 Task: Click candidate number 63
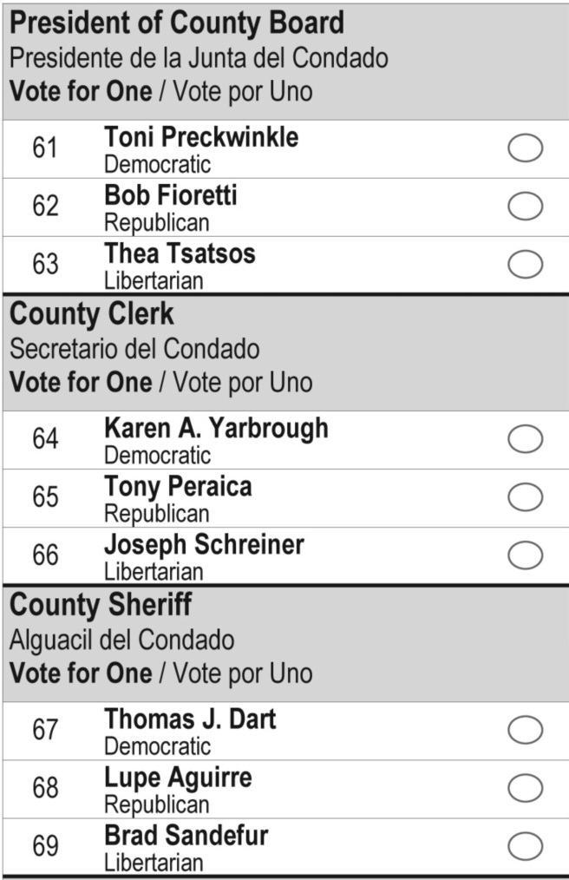(x=45, y=265)
